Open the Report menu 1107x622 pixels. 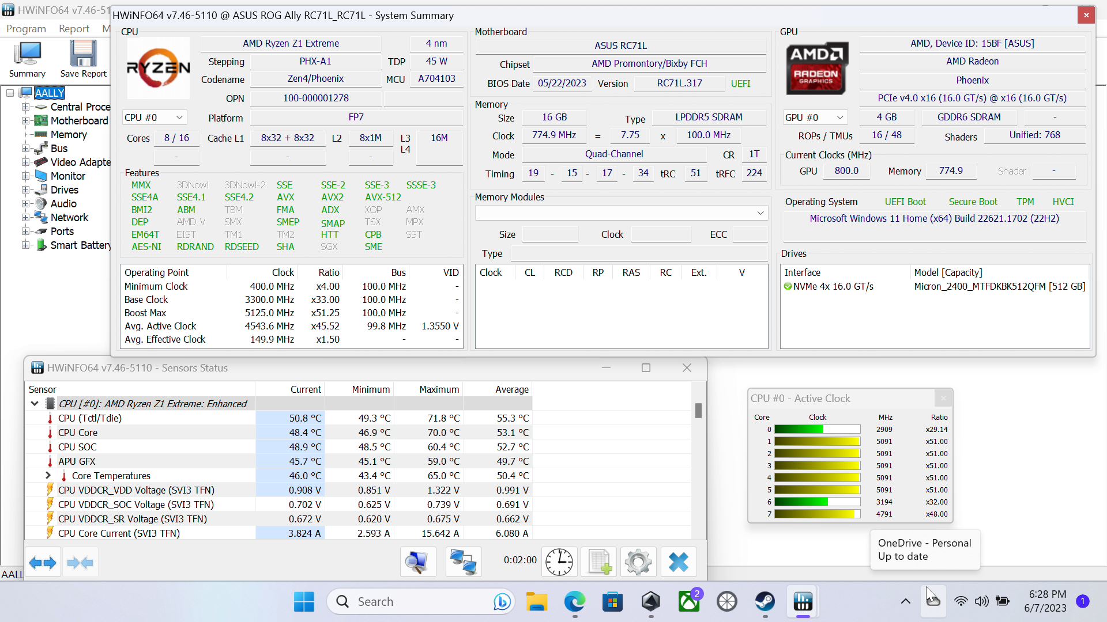pyautogui.click(x=74, y=29)
